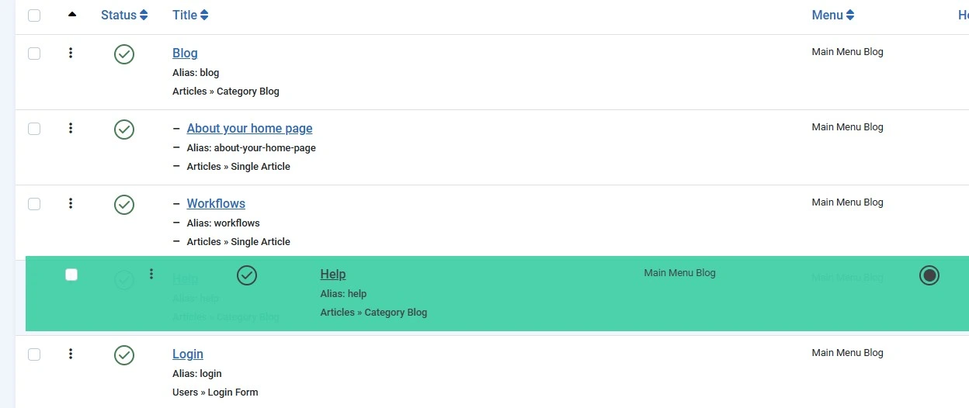This screenshot has width=969, height=408.
Task: Open the Help menu item link
Action: click(x=333, y=274)
